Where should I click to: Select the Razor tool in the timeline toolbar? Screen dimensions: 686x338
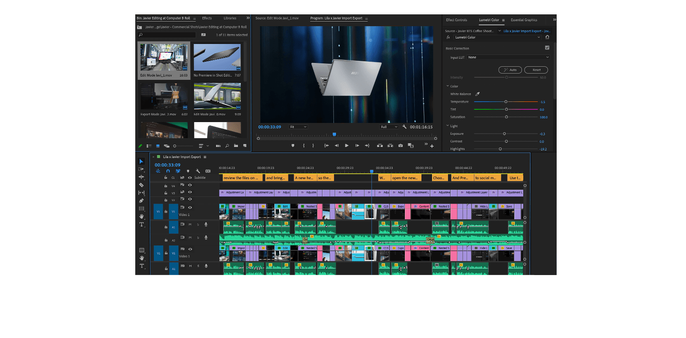coord(141,185)
